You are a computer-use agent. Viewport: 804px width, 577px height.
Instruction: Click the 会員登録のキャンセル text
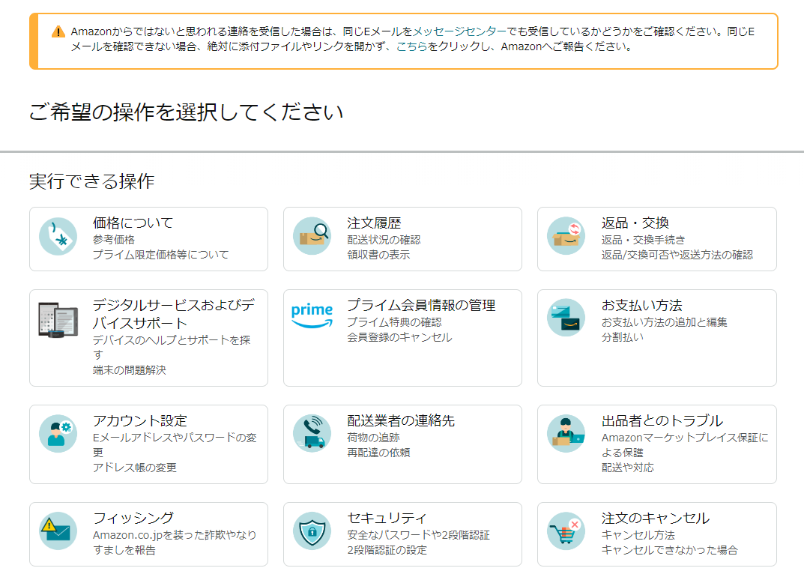(x=399, y=337)
